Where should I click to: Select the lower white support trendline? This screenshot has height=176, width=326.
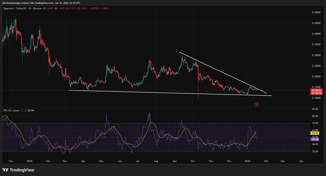pos(167,93)
